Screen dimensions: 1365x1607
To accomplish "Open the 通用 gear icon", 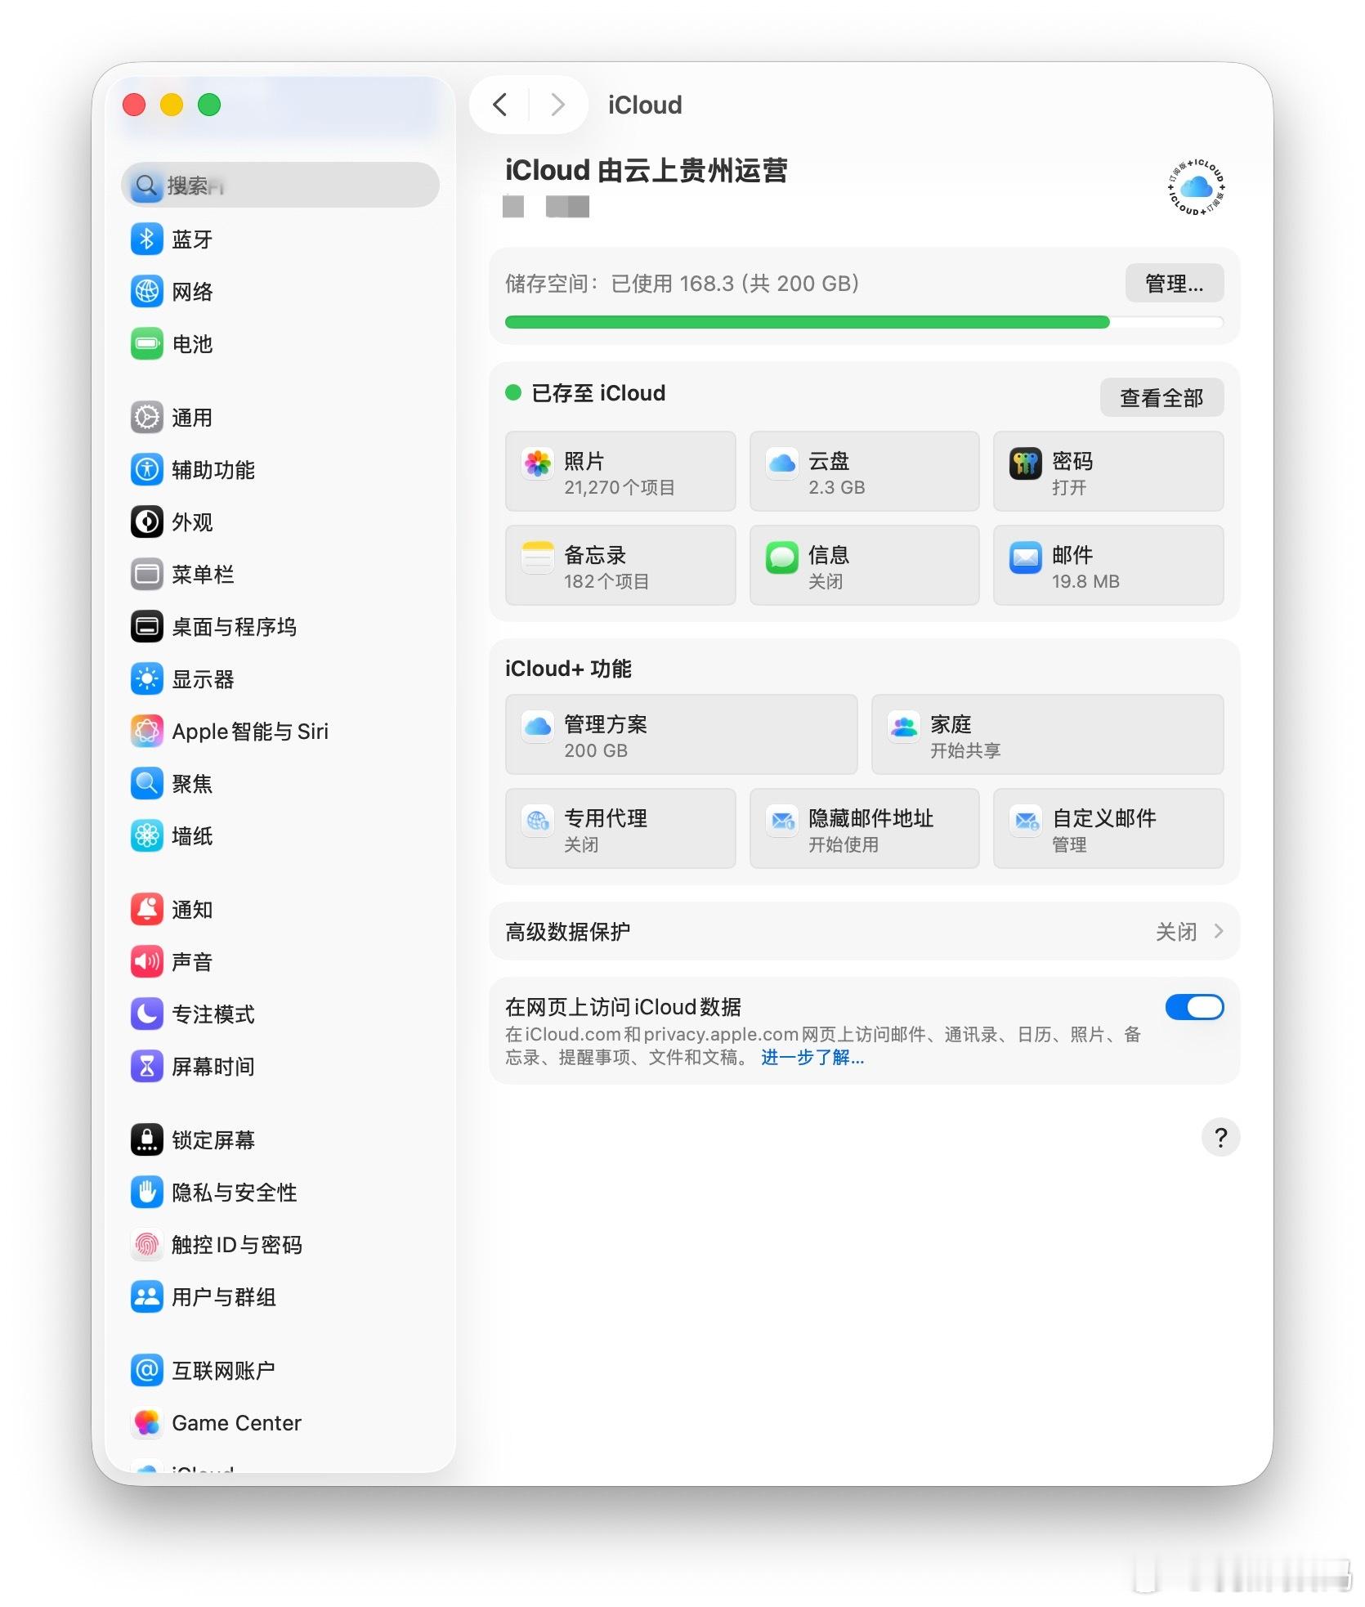I will click(147, 417).
